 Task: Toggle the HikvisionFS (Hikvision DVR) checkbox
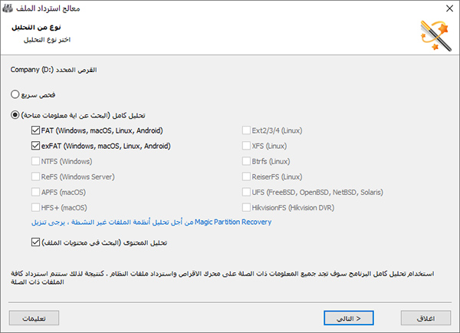[x=246, y=207]
